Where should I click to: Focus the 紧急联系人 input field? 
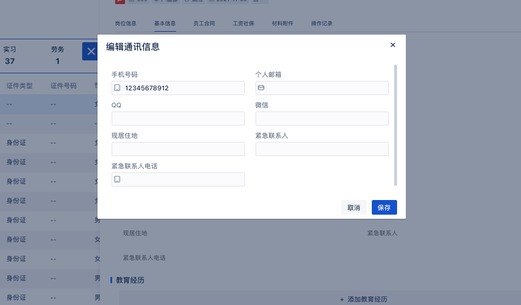[322, 149]
